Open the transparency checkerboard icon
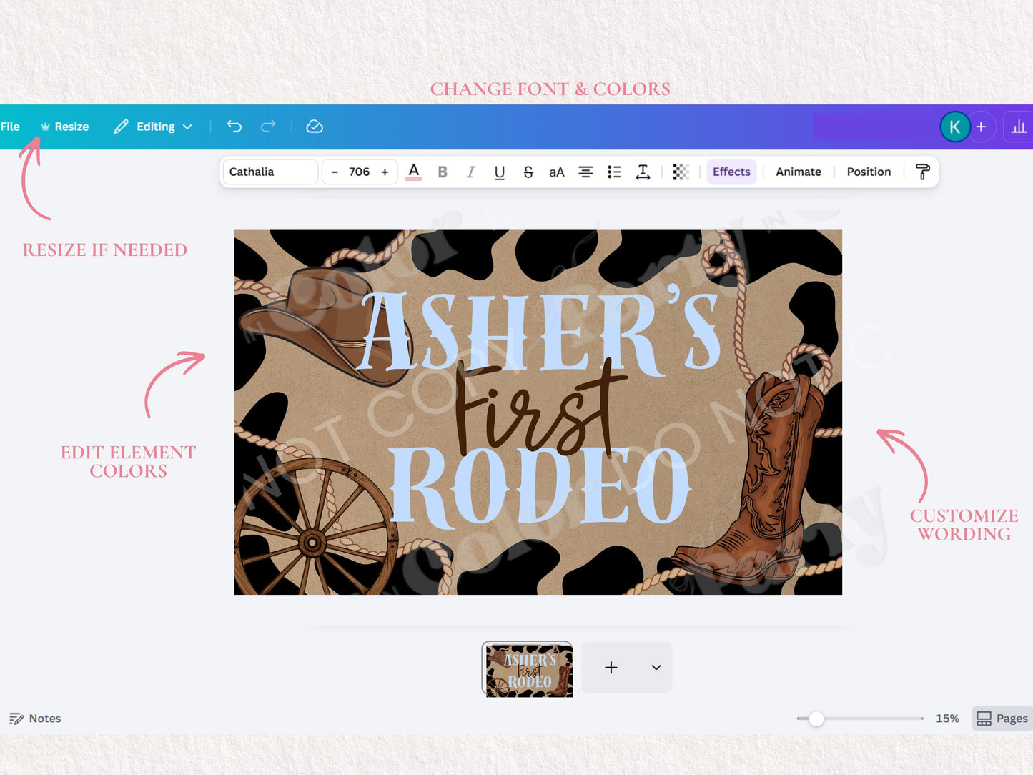Viewport: 1033px width, 775px height. [681, 172]
